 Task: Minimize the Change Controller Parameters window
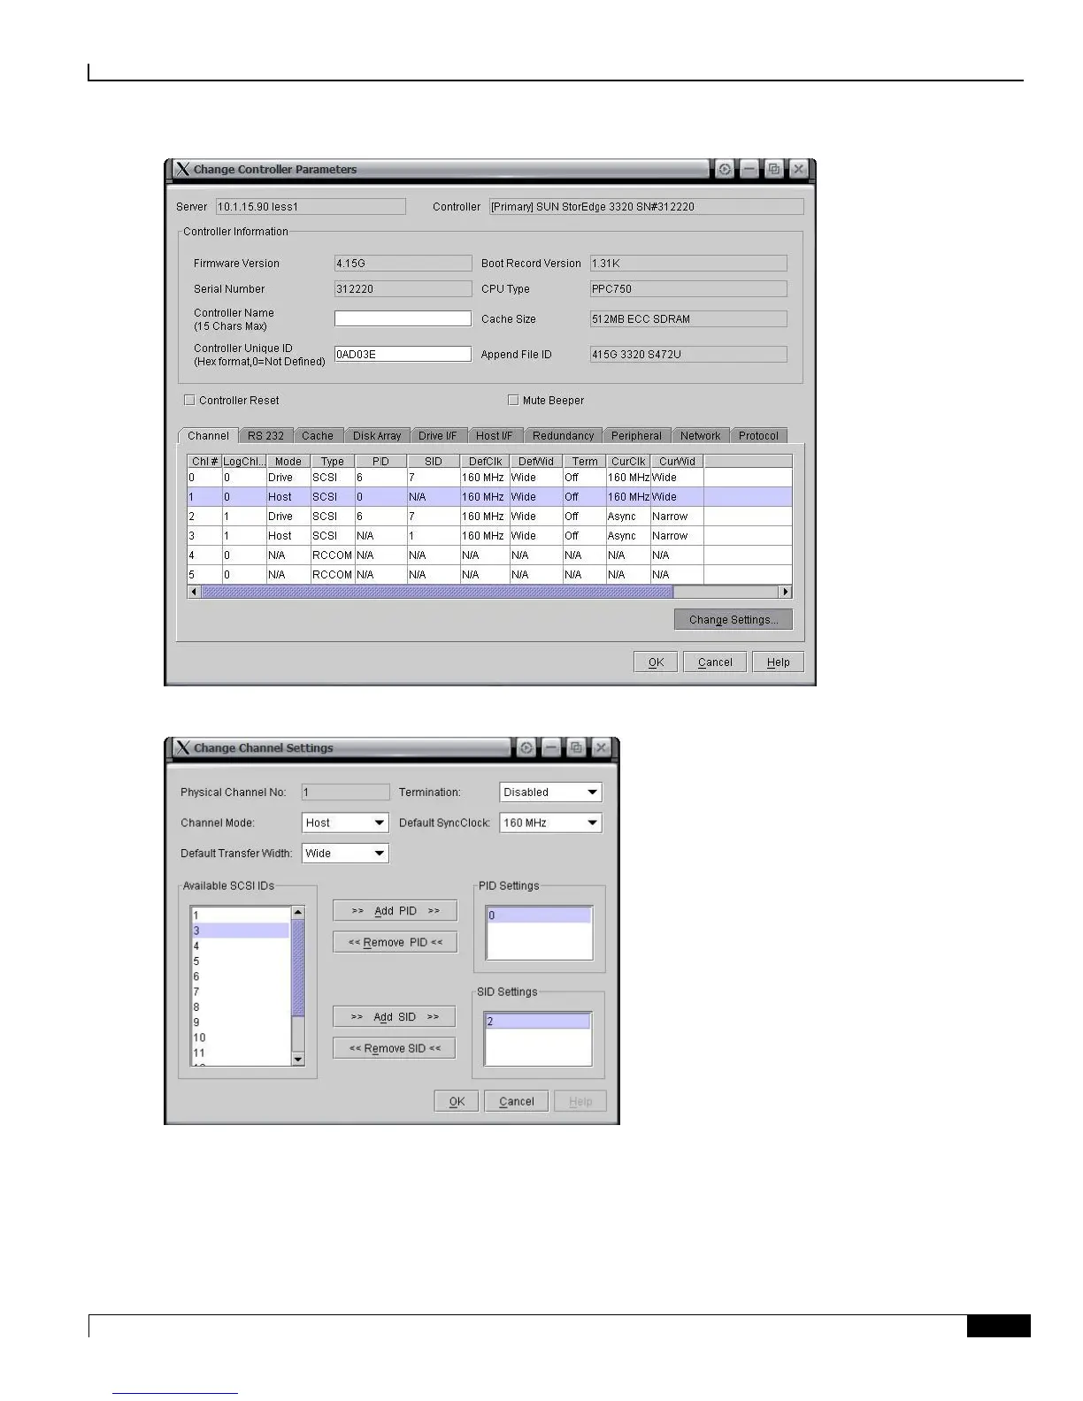749,169
